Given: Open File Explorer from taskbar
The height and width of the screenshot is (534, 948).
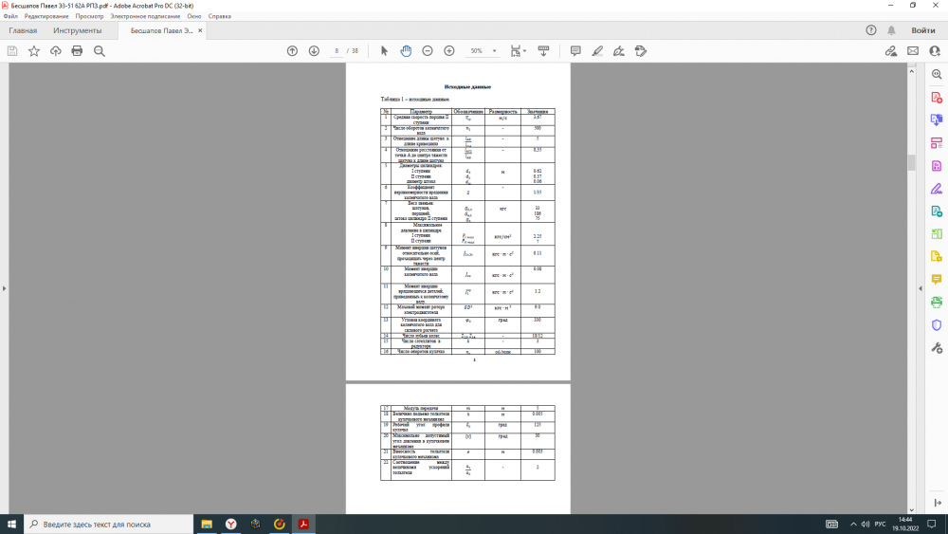Looking at the screenshot, I should click(207, 524).
